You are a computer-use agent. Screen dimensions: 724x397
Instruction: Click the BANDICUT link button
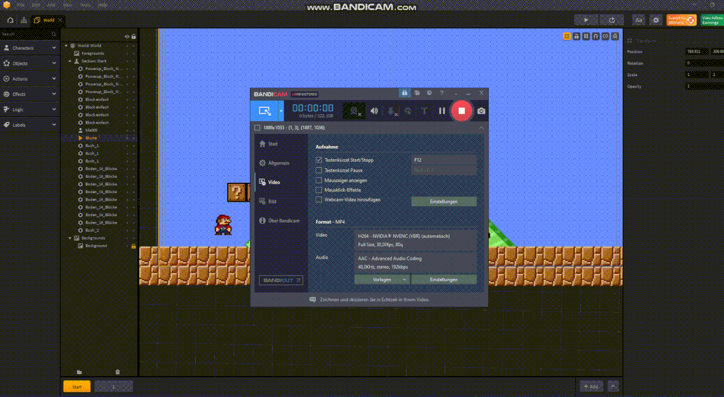[281, 280]
